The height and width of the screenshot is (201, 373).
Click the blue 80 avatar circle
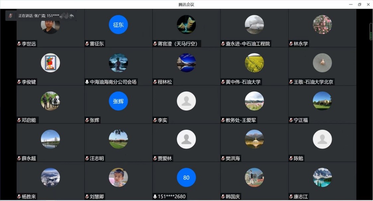click(x=186, y=177)
